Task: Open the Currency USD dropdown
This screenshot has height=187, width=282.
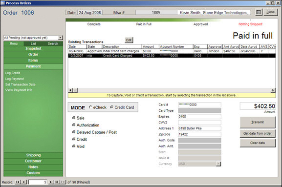Action: (218, 164)
